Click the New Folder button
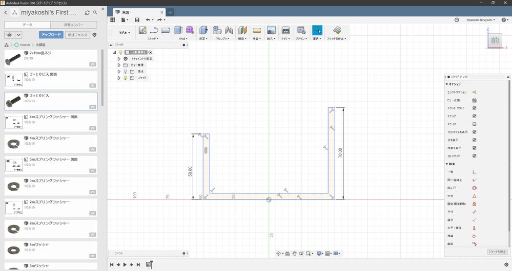Screen dimensions: 512x271 77,35
